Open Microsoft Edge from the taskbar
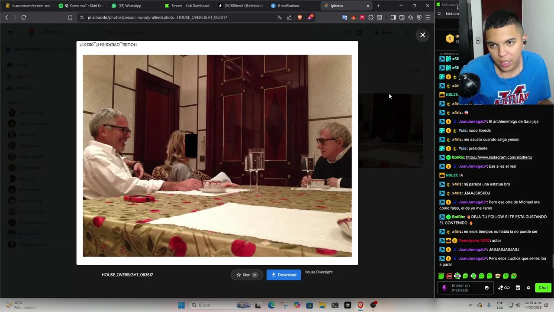 (271, 305)
